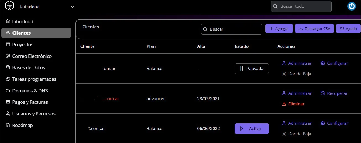361x143 pixels.
Task: Go to Bases de Datos section
Action: [28, 67]
